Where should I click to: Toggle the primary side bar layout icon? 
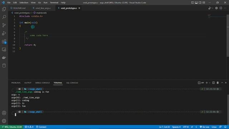pyautogui.click(x=193, y=3)
